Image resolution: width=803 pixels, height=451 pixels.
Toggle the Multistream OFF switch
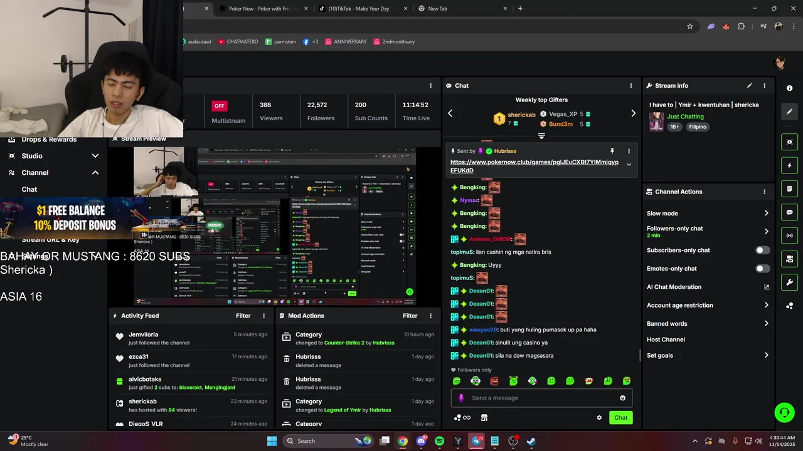[219, 106]
